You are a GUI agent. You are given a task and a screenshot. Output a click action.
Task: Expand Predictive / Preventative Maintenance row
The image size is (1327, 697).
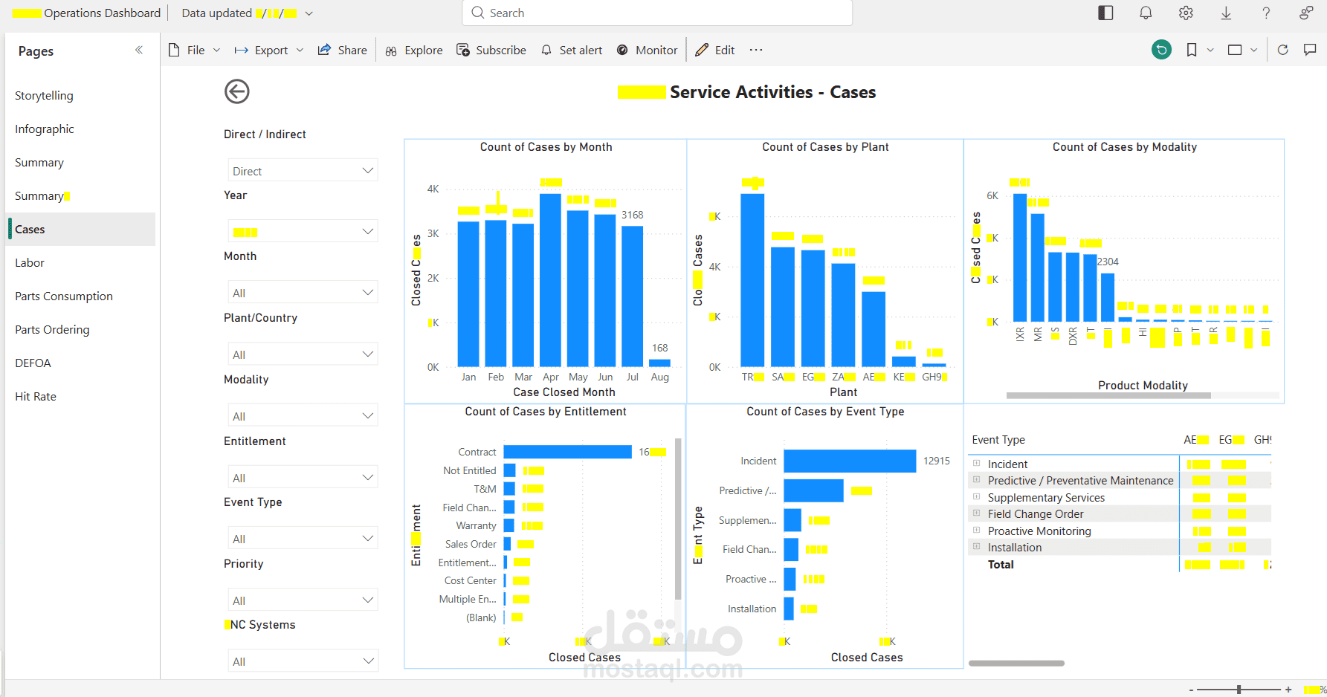(x=977, y=480)
